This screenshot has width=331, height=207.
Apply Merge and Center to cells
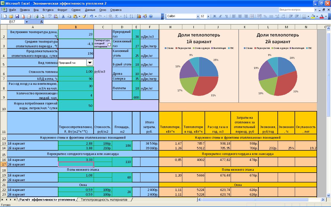pos(252,16)
